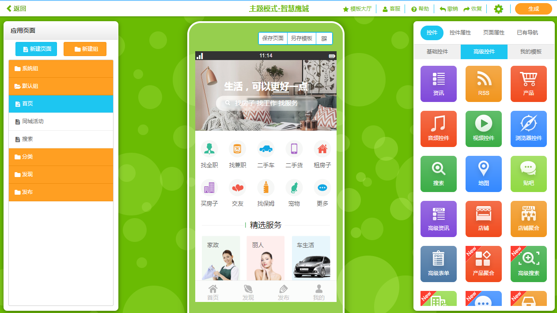The image size is (557, 313).
Task: Choose the 视频控件 video widget
Action: point(483,129)
